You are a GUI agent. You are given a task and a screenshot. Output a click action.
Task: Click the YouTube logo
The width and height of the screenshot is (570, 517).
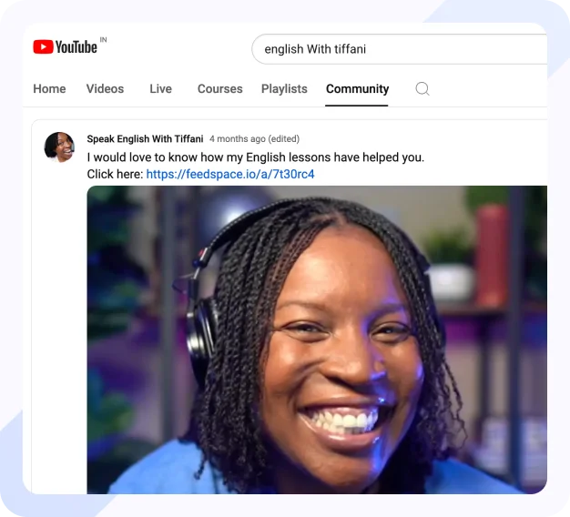point(66,46)
